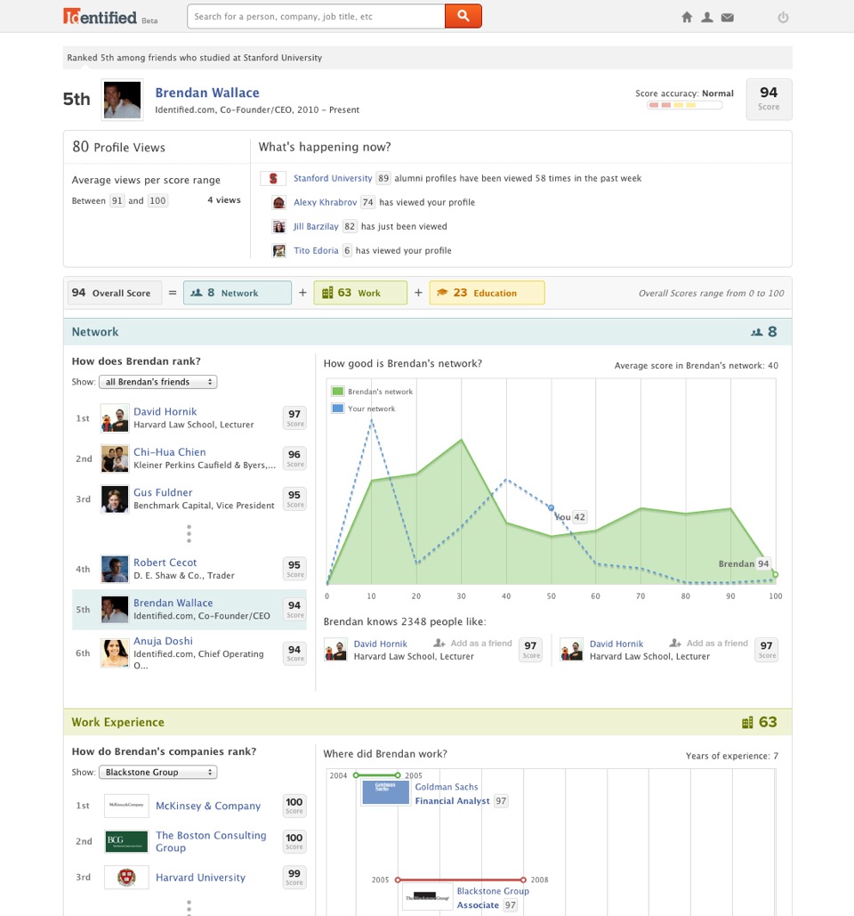The width and height of the screenshot is (854, 916).
Task: Click the Goldman Sachs logo in timeline
Action: click(x=386, y=793)
